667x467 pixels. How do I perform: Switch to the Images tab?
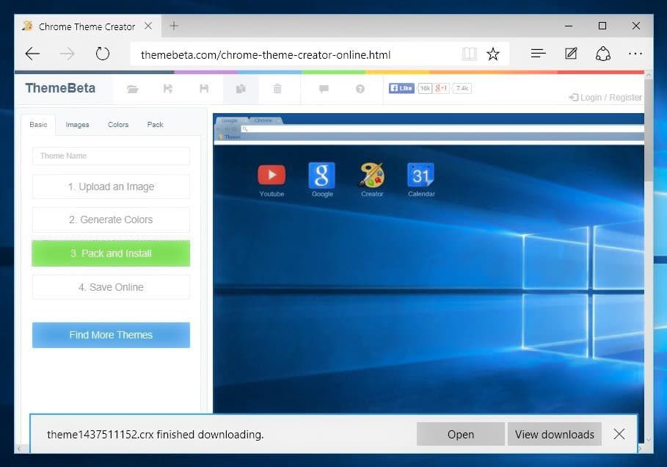[77, 125]
